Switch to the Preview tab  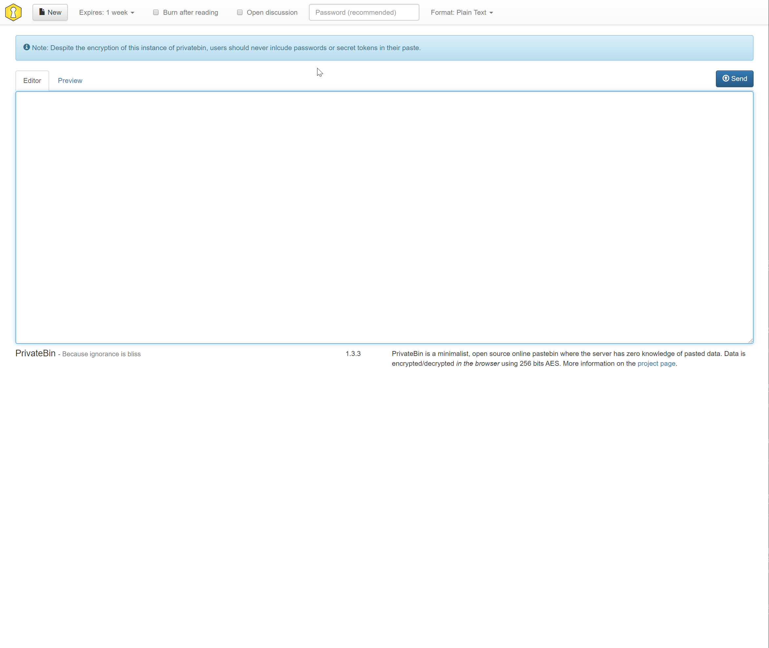[70, 80]
